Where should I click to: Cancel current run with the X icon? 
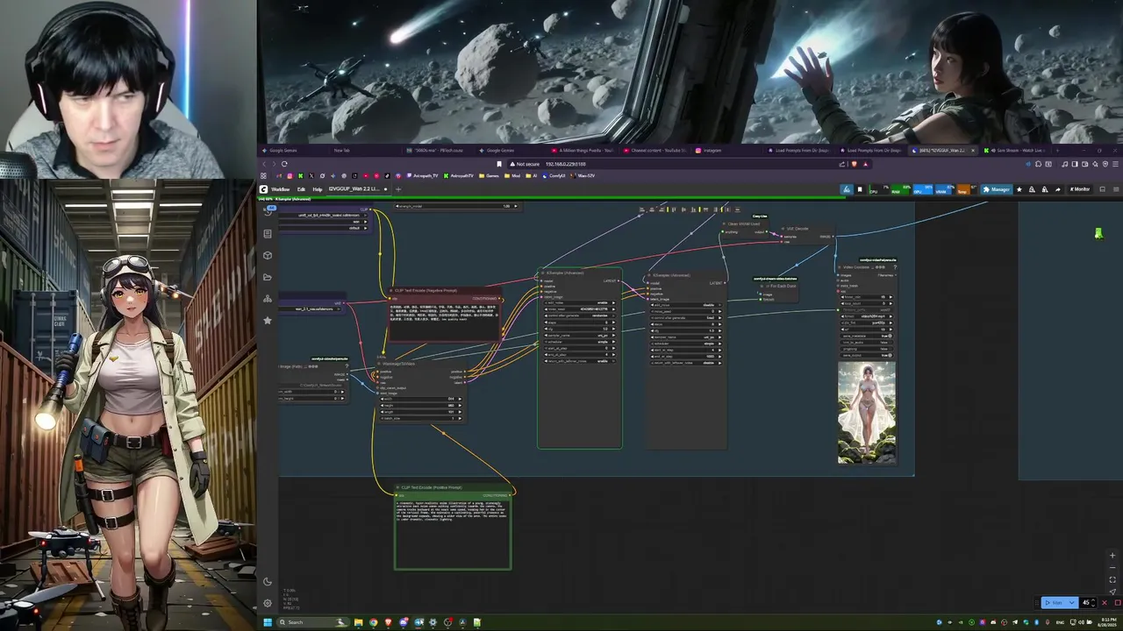coord(1104,602)
